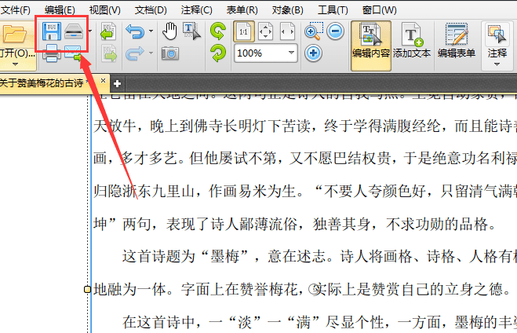Expand the 打开(O) dropdown arrow
This screenshot has width=517, height=333.
15,64
